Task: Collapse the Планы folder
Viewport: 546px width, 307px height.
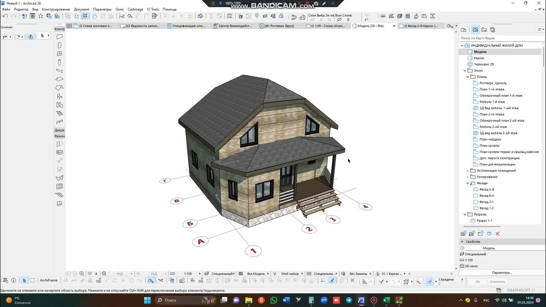Action: coord(468,77)
